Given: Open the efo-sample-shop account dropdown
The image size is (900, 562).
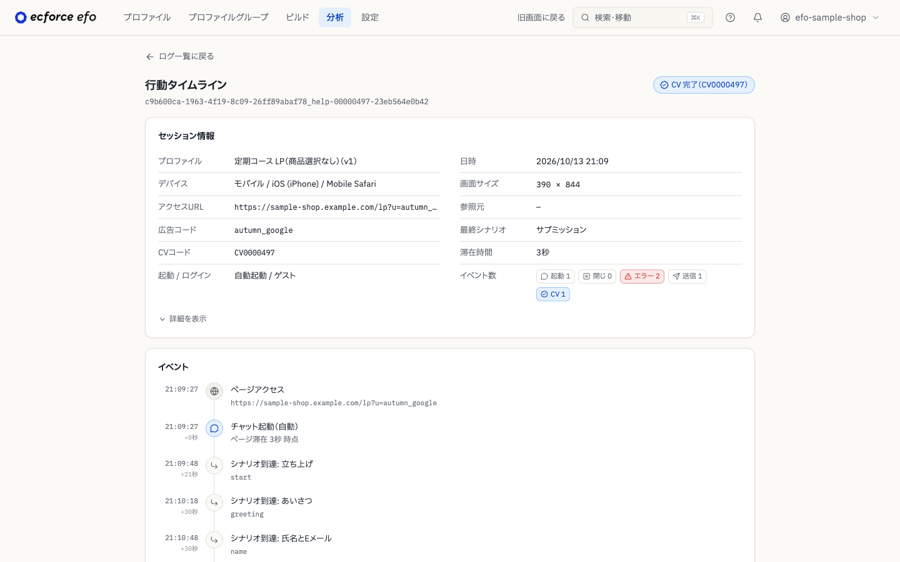Looking at the screenshot, I should point(830,17).
